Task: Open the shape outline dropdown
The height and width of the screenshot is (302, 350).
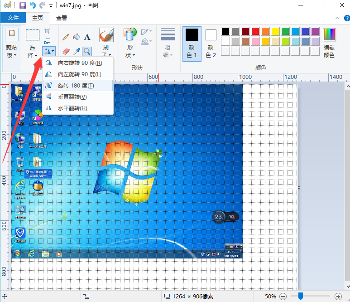Action: pyautogui.click(x=146, y=32)
